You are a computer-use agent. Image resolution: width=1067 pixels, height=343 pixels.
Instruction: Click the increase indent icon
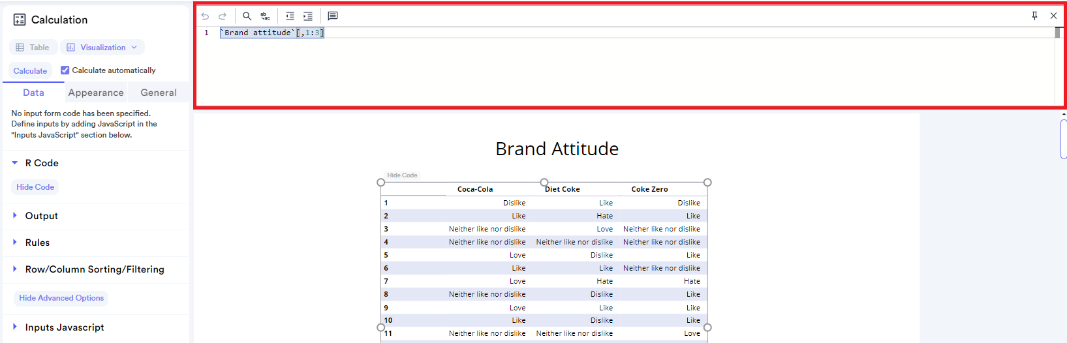point(308,16)
